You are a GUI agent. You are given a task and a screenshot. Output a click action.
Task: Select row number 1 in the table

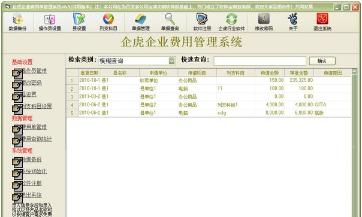tap(72, 81)
